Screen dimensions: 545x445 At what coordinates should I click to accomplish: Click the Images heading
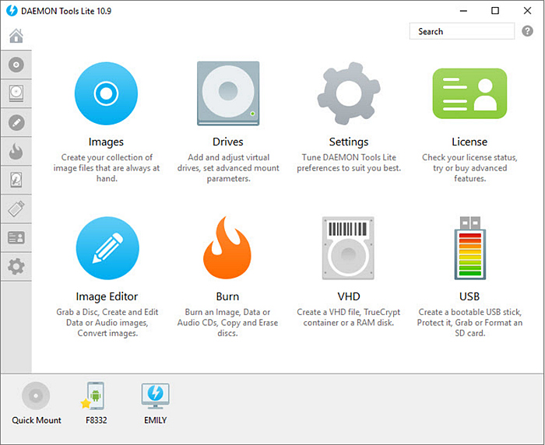pos(106,142)
